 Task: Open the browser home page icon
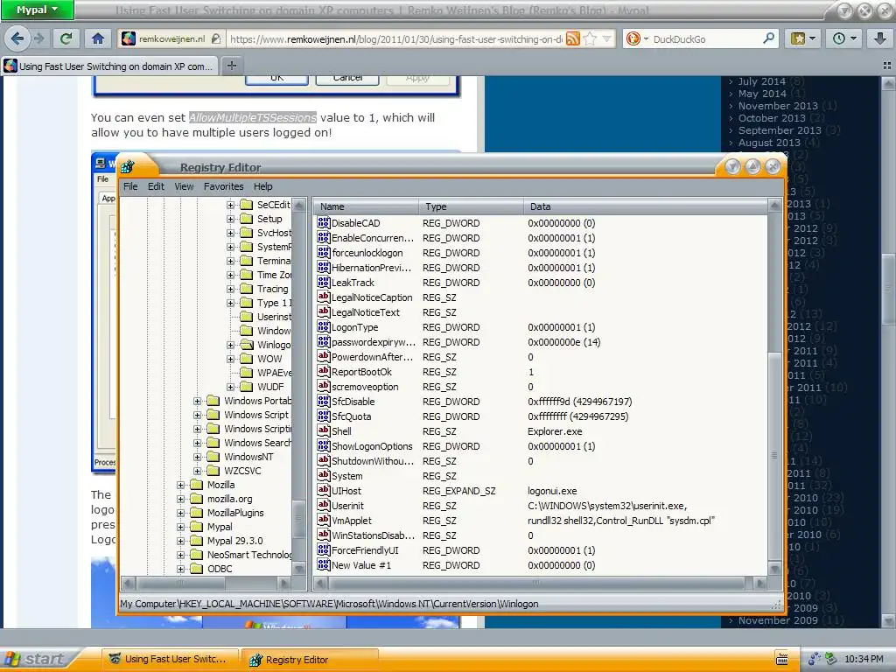pos(98,38)
